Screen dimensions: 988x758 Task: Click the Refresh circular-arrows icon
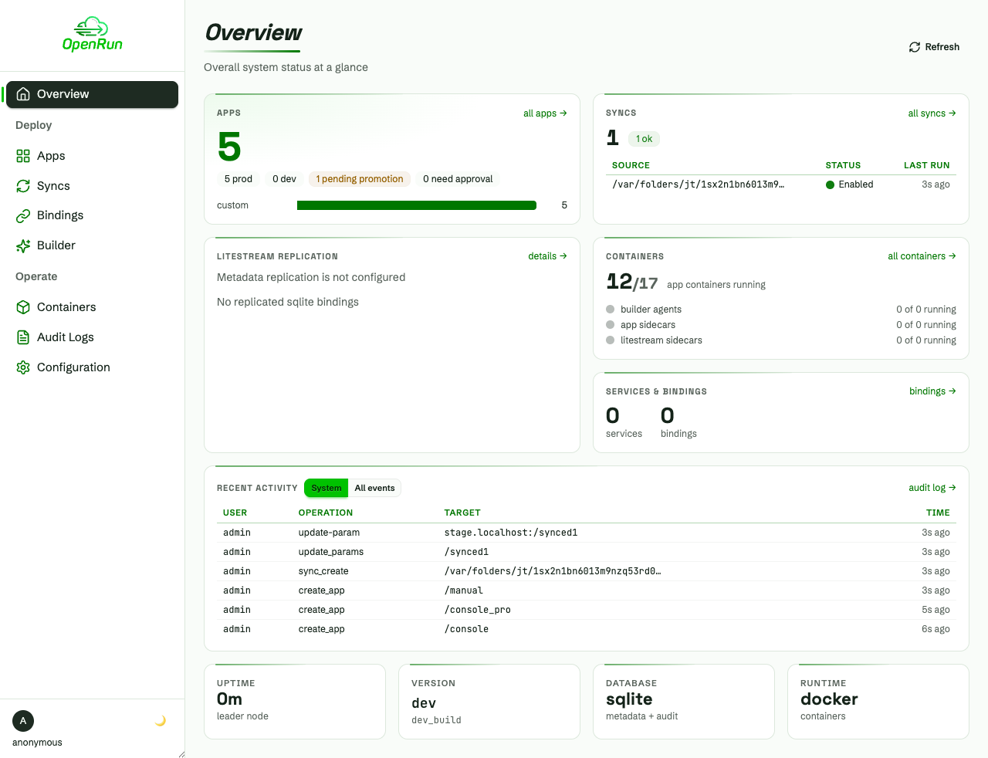pos(915,47)
